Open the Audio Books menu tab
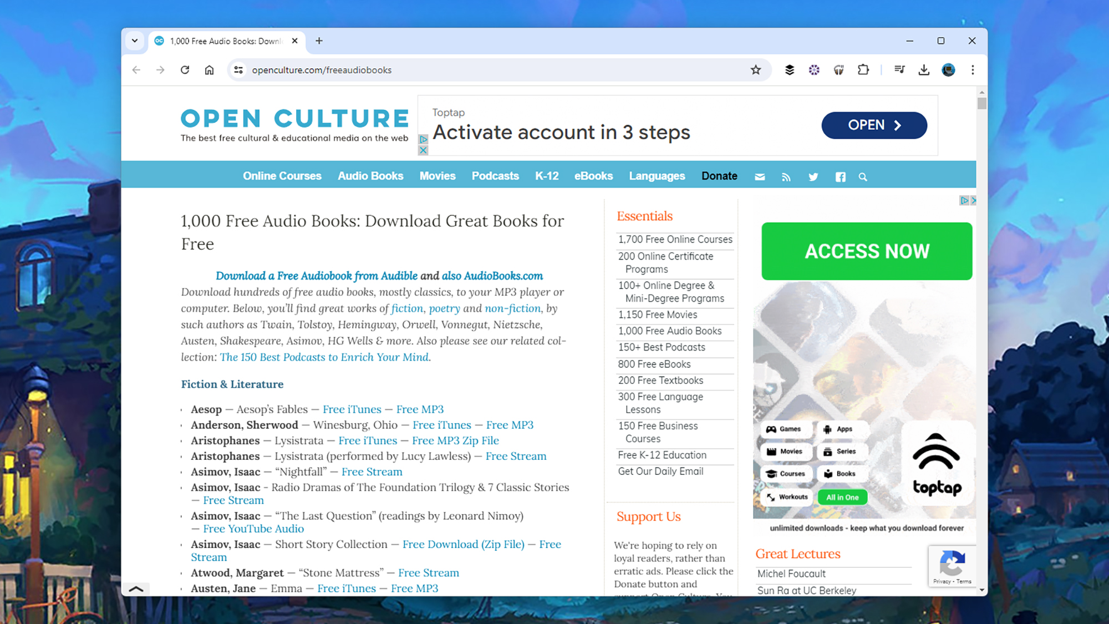Viewport: 1109px width, 624px height. tap(370, 176)
